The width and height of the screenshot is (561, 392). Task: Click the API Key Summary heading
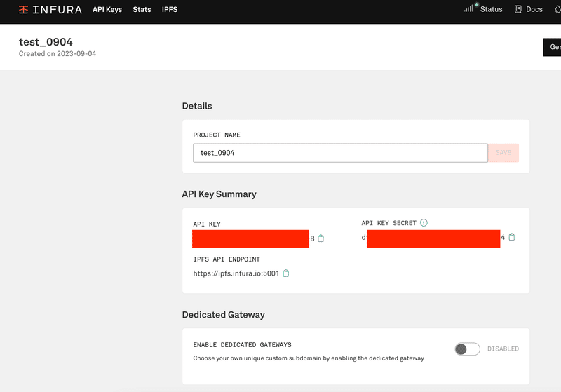tap(219, 194)
